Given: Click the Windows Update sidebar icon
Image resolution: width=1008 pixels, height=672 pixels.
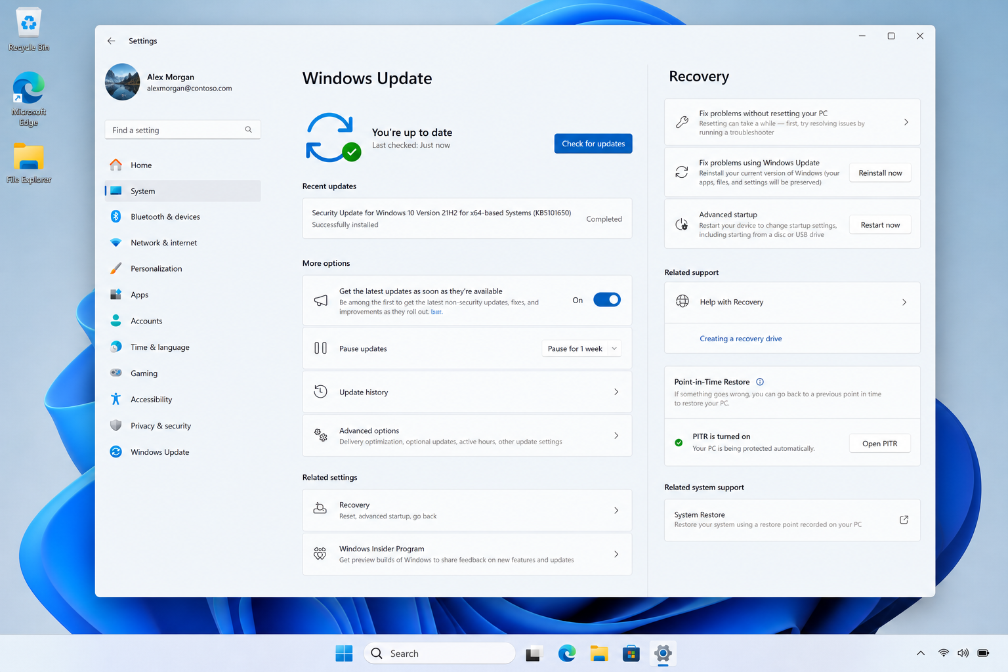Looking at the screenshot, I should click(115, 451).
